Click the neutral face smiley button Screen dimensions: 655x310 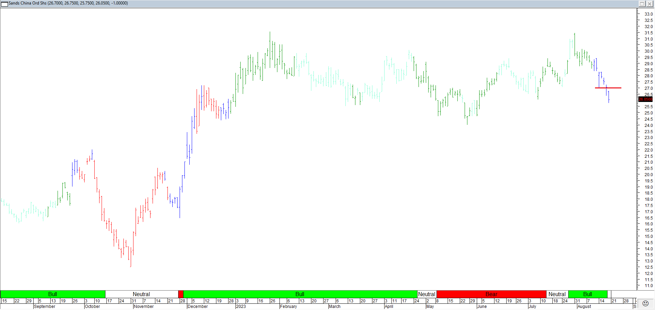click(x=645, y=303)
